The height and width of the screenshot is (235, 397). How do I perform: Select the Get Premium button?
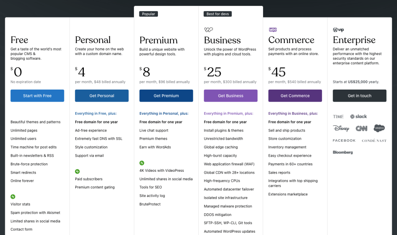(x=166, y=96)
